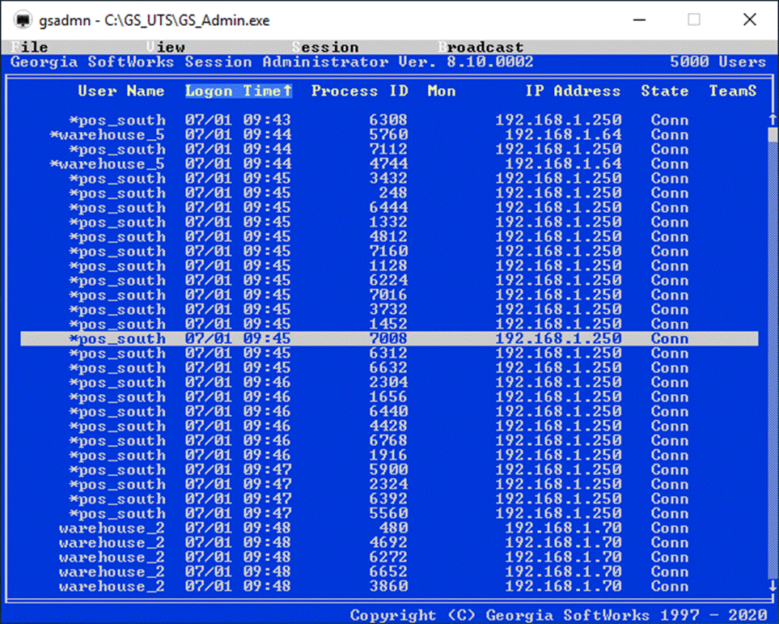Select session with process ID 2324

[390, 484]
